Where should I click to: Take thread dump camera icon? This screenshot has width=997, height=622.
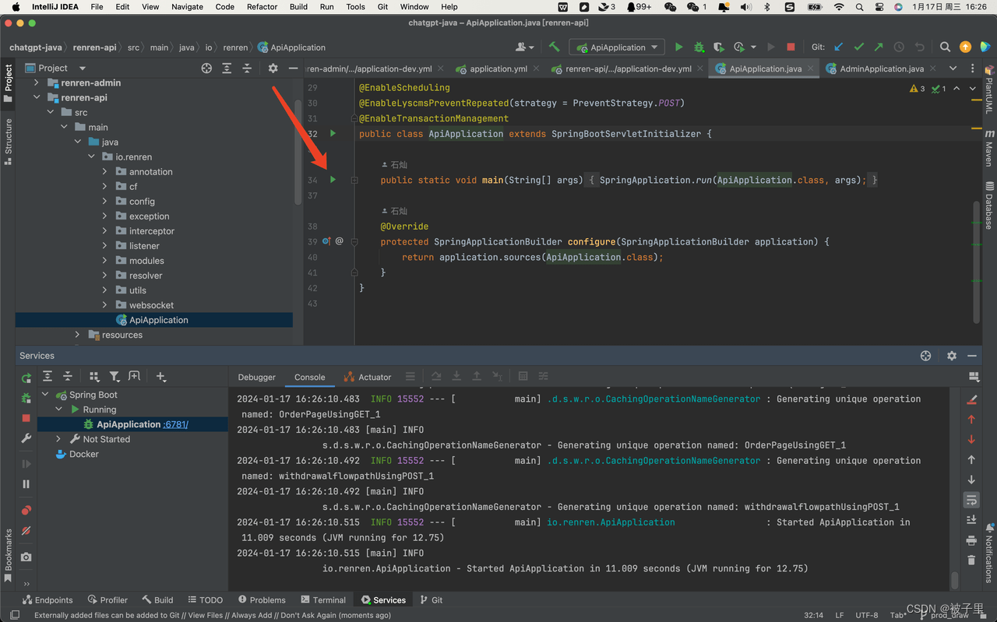pos(26,557)
